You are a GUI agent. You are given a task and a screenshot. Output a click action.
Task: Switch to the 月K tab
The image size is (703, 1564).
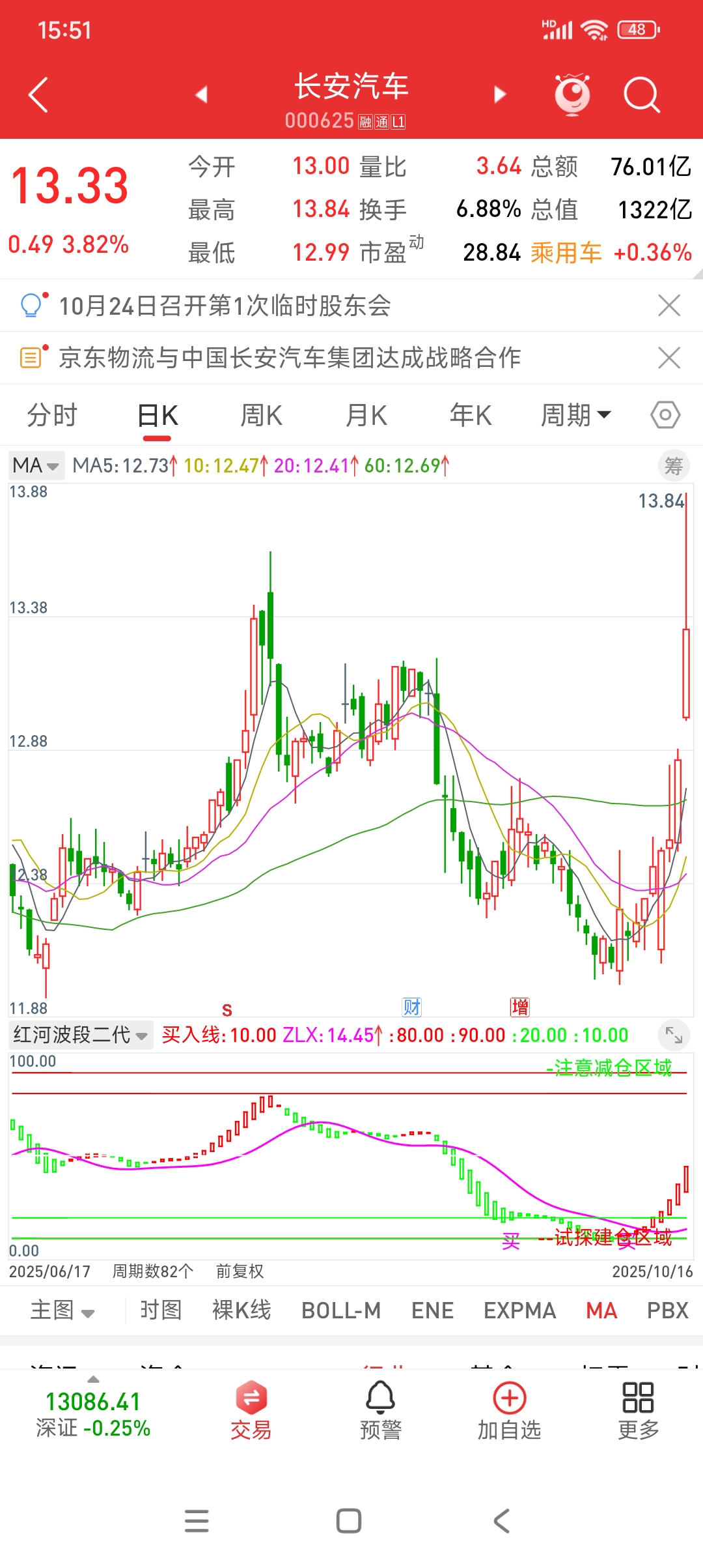(366, 415)
